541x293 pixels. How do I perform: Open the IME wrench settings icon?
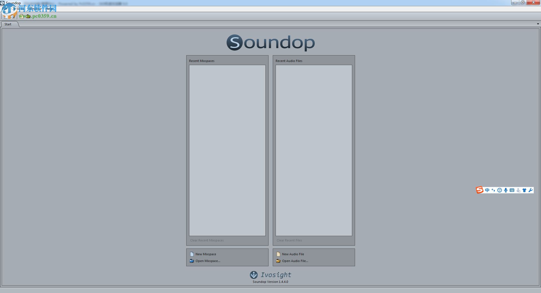pyautogui.click(x=531, y=190)
